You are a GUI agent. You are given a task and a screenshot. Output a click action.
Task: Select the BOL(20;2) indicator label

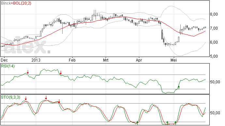click(x=22, y=3)
